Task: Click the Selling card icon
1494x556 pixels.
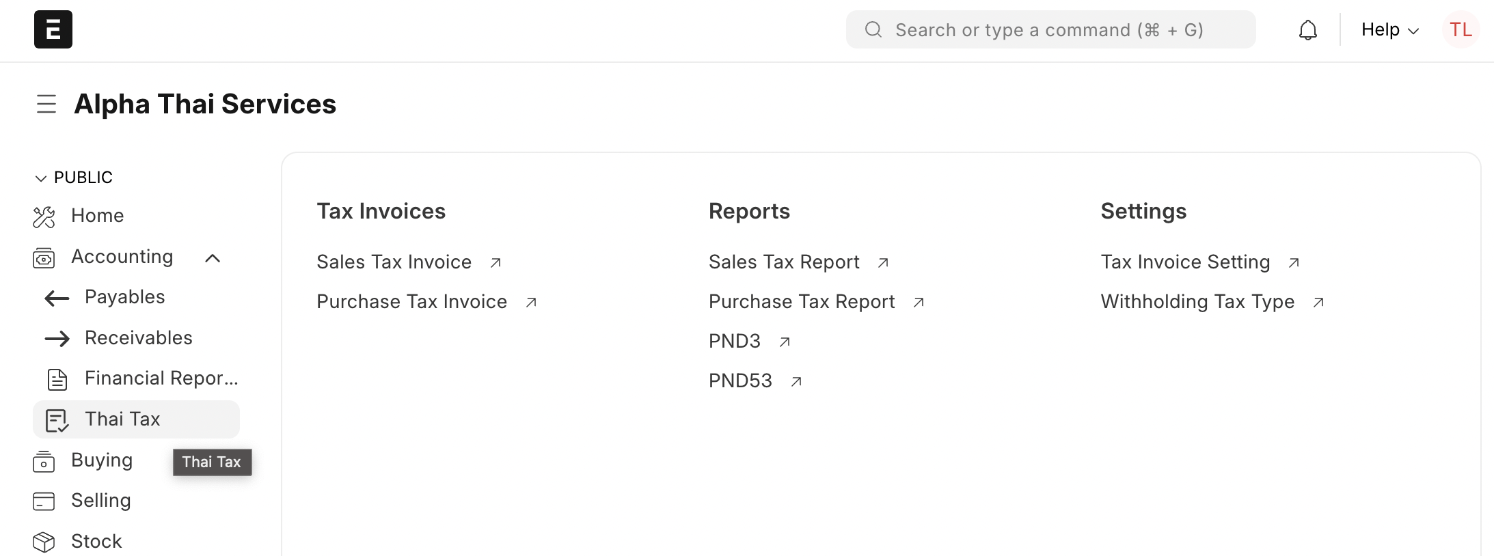Action: [x=44, y=501]
